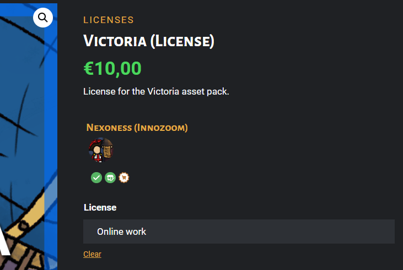Click the Victoria asset pack description text
The width and height of the screenshot is (403, 270).
[156, 91]
